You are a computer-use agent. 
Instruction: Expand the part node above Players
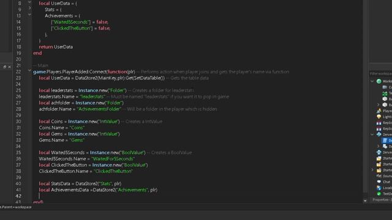378,105
